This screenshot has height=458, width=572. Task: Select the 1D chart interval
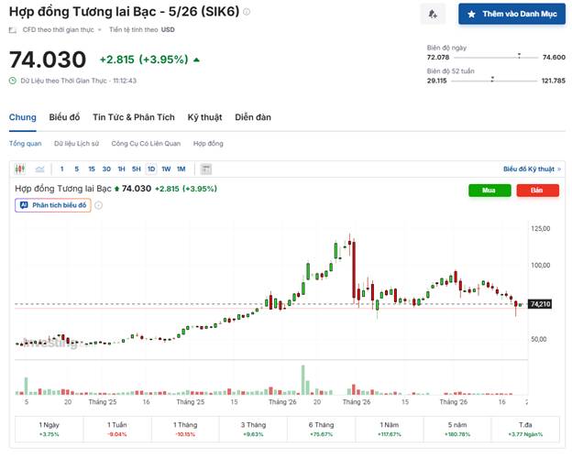[x=151, y=169]
